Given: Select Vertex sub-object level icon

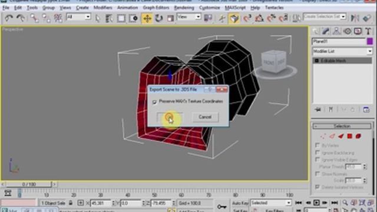Looking at the screenshot, I should [x=323, y=136].
